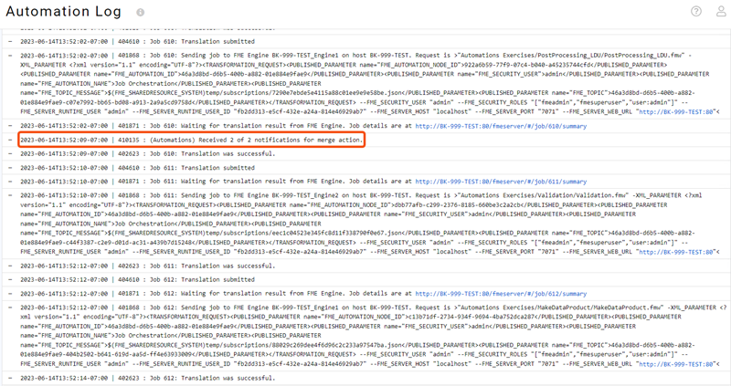Click MakeDataProduct.fmw path in Job 612 request
Viewport: 731px width, 386px height.
tap(560, 308)
